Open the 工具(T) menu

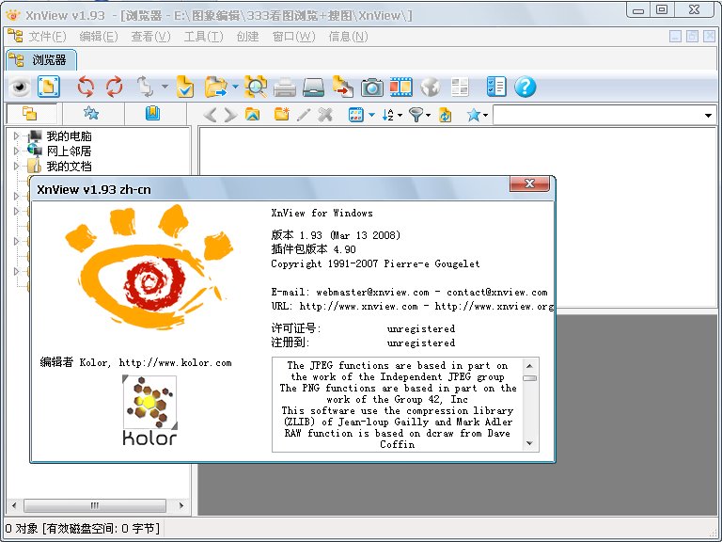pyautogui.click(x=203, y=37)
